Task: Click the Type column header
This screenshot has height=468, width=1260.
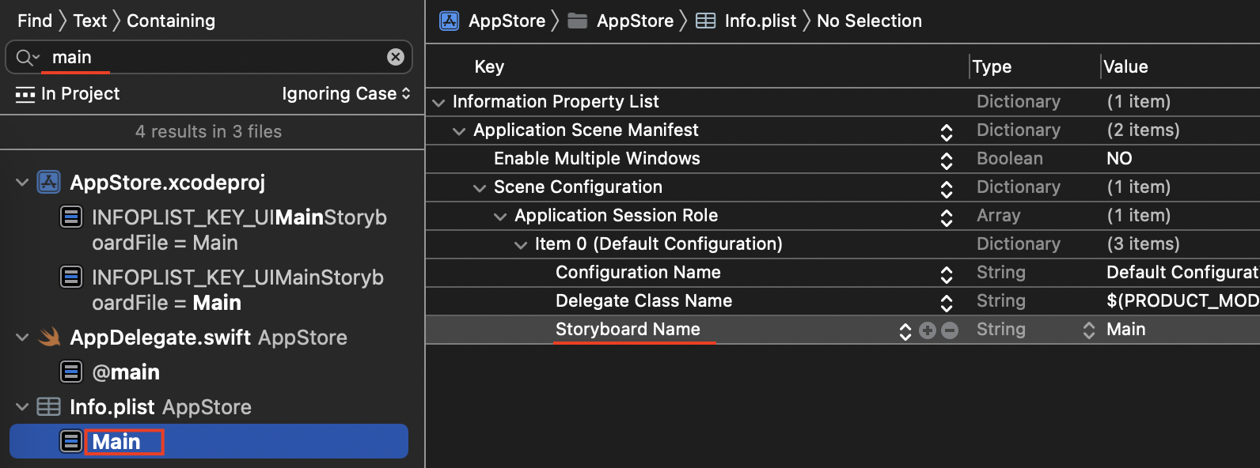Action: 992,66
